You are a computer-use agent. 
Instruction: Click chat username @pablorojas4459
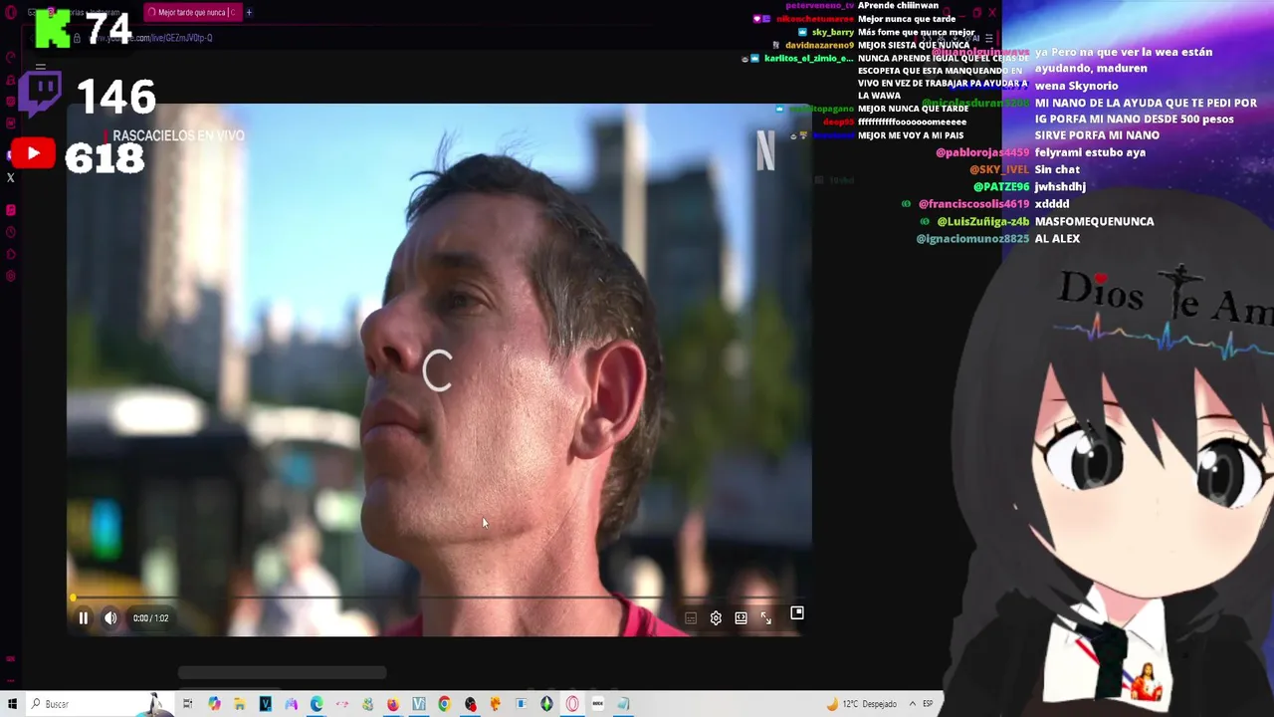coord(982,152)
